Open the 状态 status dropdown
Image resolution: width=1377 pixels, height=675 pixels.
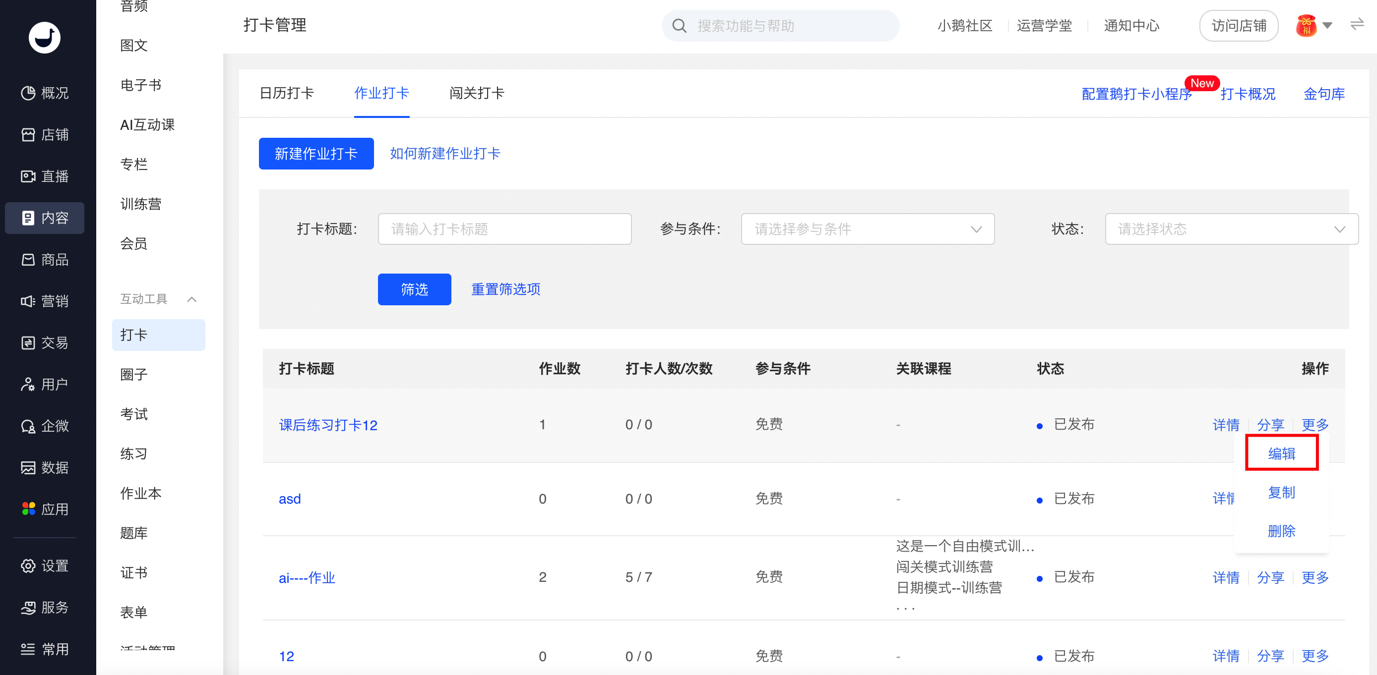pos(1231,229)
